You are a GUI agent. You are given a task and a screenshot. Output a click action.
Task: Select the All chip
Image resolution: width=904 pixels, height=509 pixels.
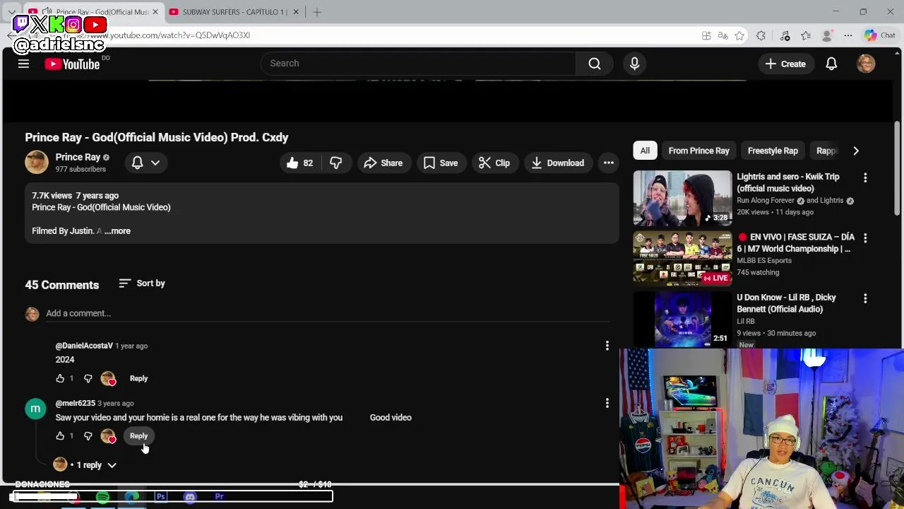(645, 151)
